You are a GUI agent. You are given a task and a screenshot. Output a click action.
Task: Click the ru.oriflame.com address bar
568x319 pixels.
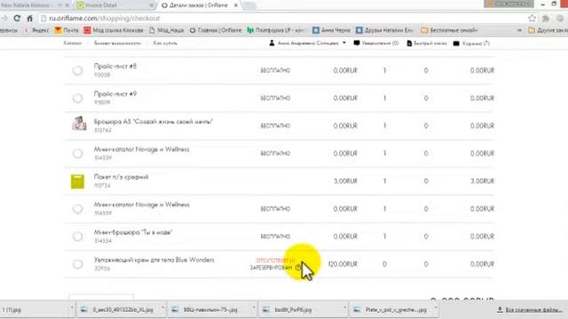coord(282,18)
